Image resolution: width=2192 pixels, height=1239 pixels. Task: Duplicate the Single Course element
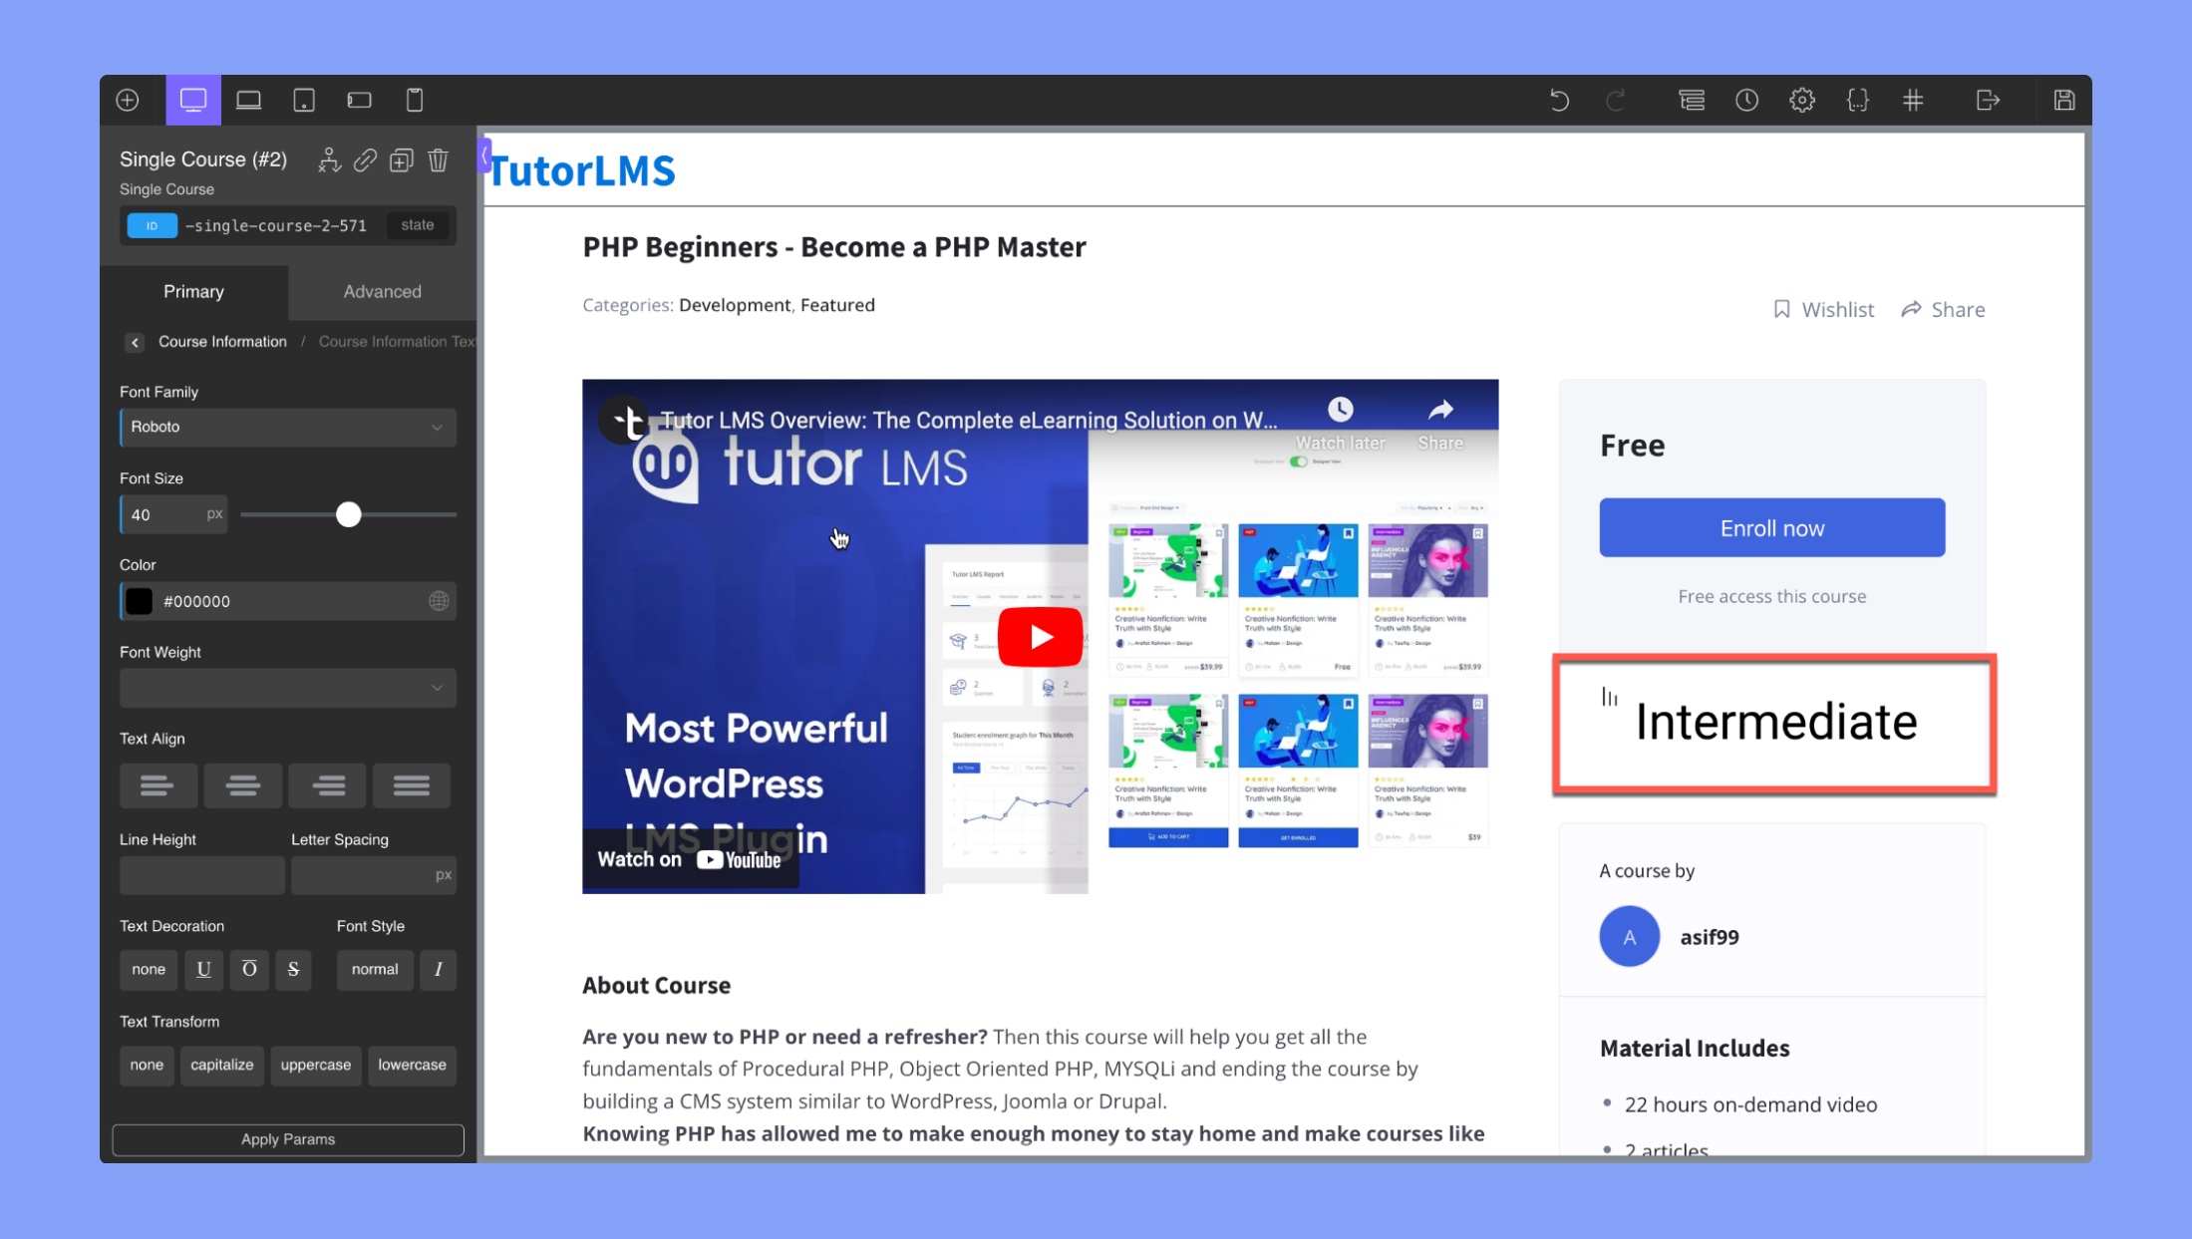[402, 160]
